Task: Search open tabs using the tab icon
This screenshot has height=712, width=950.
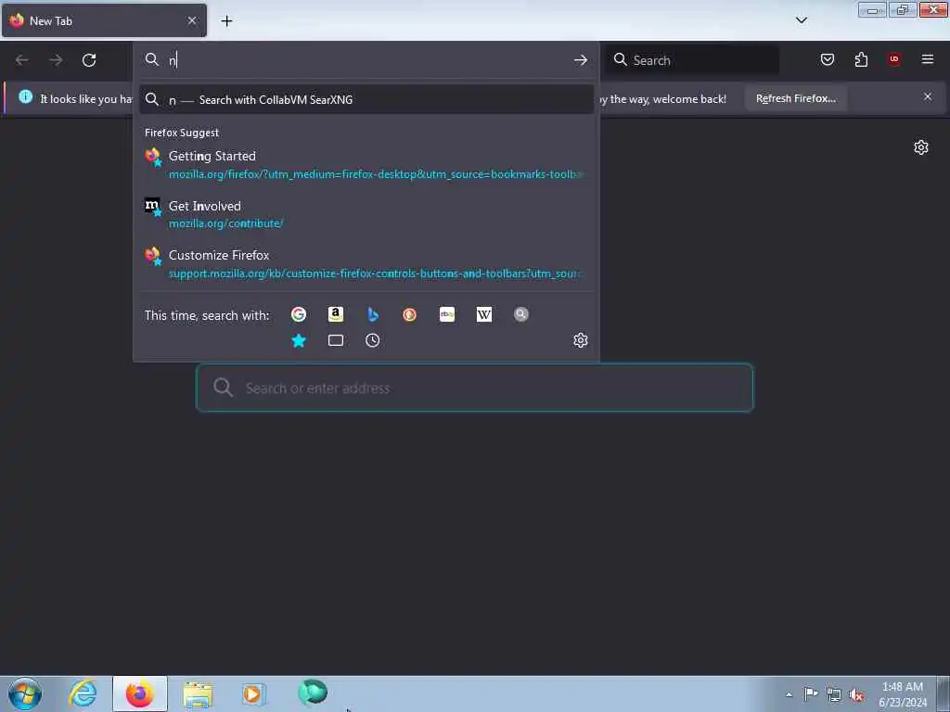Action: [336, 340]
